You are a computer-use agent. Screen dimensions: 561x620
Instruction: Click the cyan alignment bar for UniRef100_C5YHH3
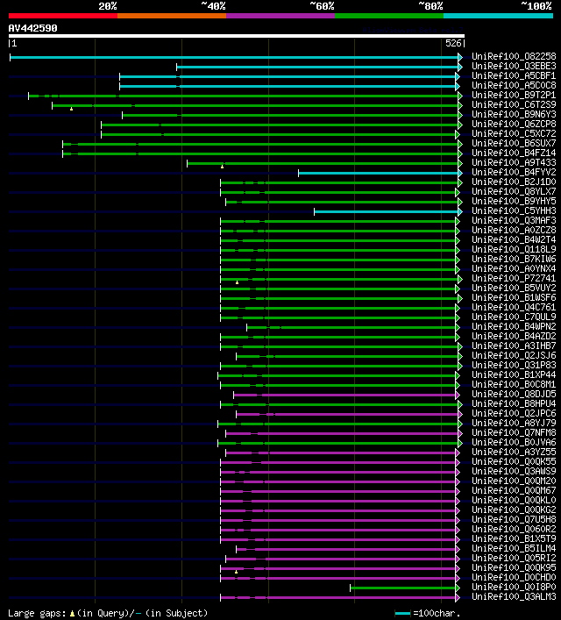[387, 212]
